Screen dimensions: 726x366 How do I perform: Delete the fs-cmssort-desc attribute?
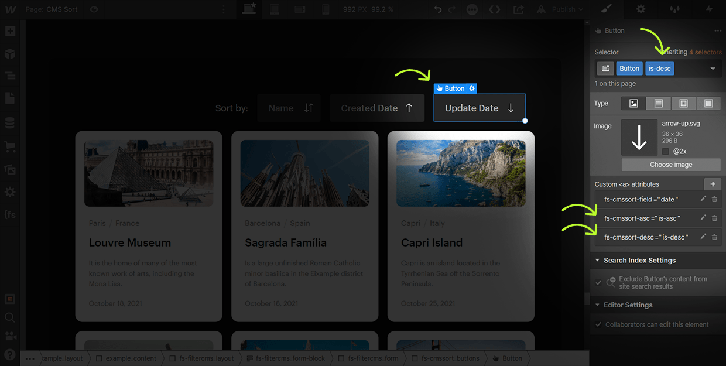pyautogui.click(x=714, y=237)
